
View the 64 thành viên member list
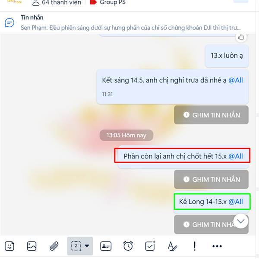pos(57,3)
